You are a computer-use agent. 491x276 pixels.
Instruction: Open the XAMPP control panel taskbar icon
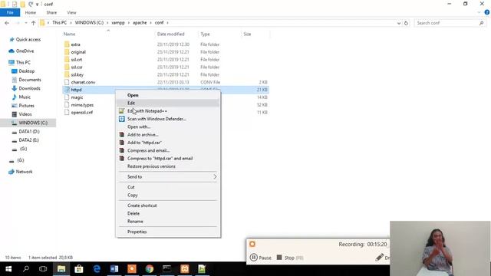(185, 269)
